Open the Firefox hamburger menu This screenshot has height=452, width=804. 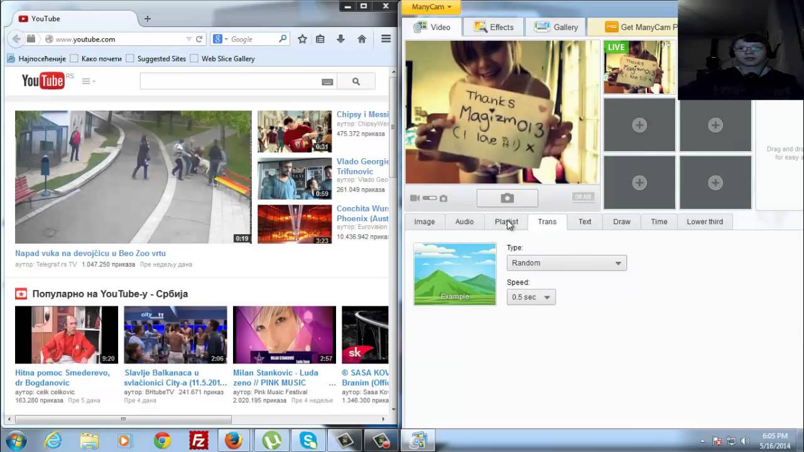click(x=386, y=39)
